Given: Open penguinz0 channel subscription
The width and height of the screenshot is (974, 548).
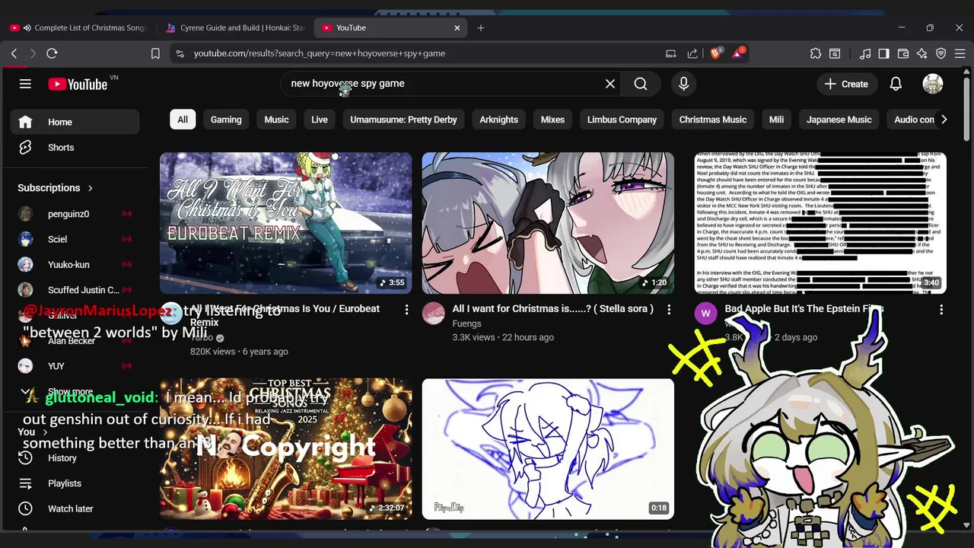Looking at the screenshot, I should pos(75,214).
